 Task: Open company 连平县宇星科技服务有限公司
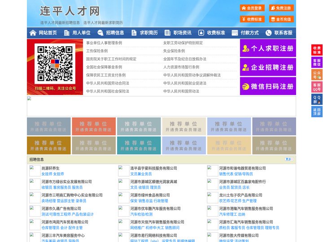click(x=153, y=168)
